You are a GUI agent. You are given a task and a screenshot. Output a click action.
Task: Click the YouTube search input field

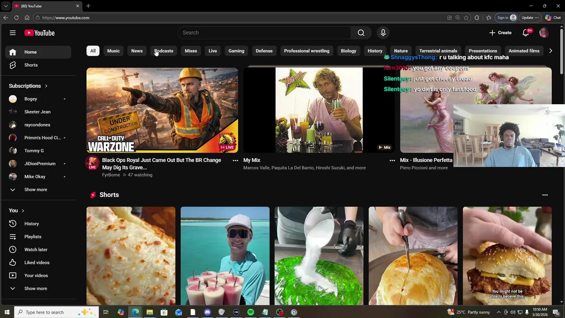click(264, 33)
